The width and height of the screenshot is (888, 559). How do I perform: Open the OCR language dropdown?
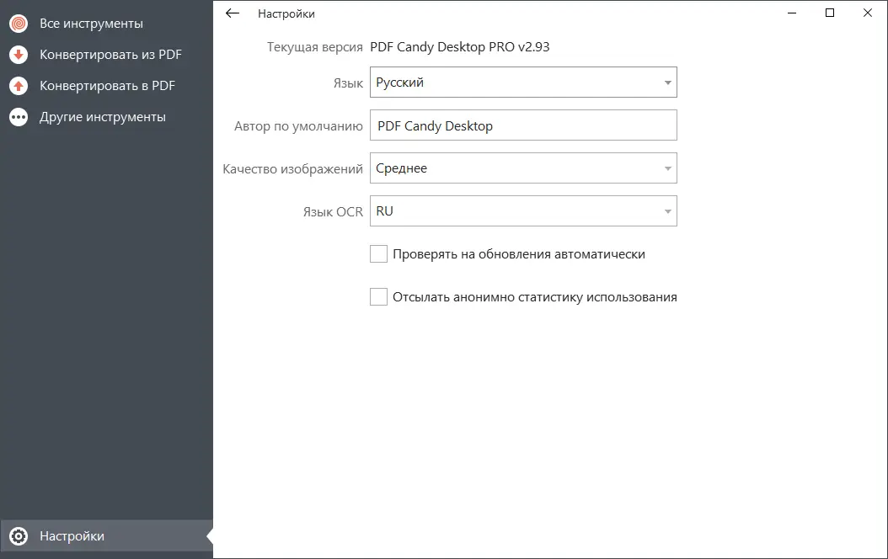pos(523,211)
